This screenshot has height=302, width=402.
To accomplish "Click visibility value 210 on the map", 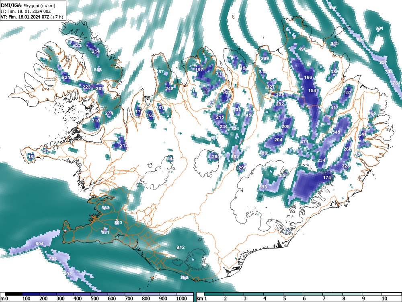I will click(x=96, y=121).
